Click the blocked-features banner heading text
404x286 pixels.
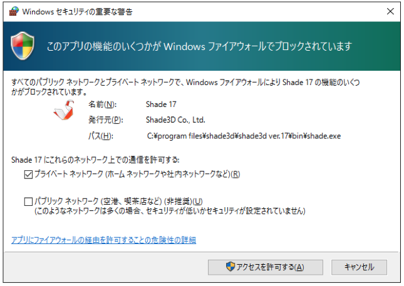tap(199, 46)
